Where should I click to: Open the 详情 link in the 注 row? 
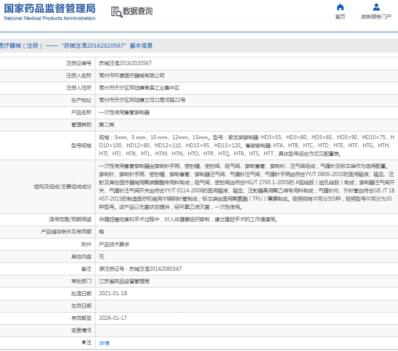tap(104, 343)
